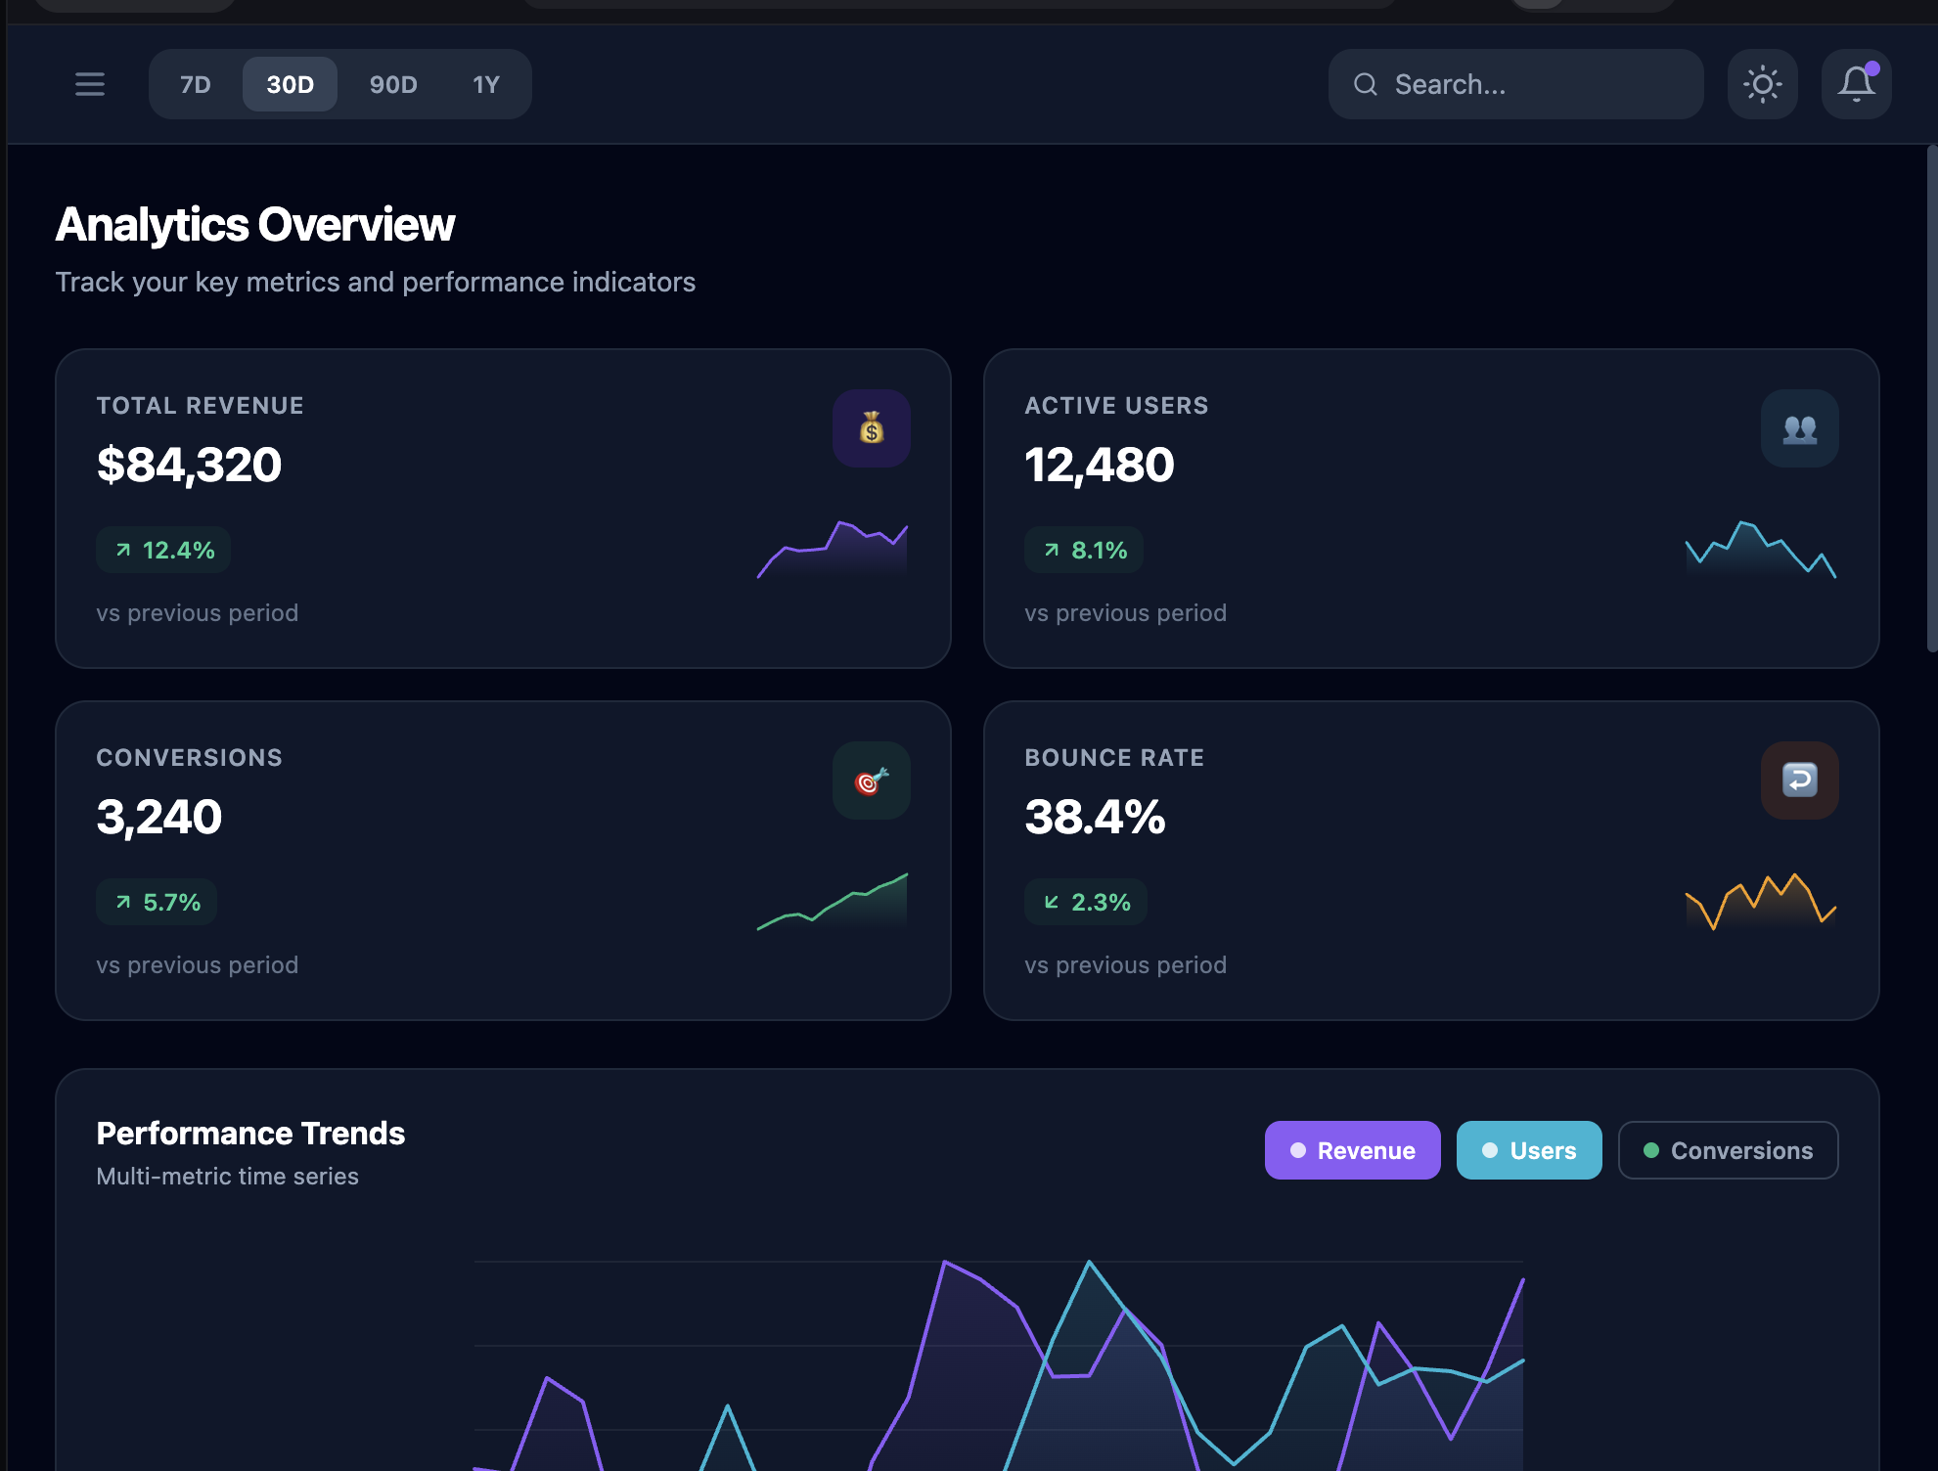Image resolution: width=1938 pixels, height=1471 pixels.
Task: Click the $84,320 revenue value
Action: [x=189, y=465]
